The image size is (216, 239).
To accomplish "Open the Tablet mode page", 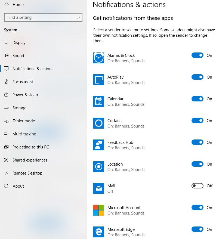I will (x=24, y=121).
